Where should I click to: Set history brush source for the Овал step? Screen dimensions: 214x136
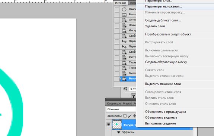pyautogui.click(x=117, y=9)
